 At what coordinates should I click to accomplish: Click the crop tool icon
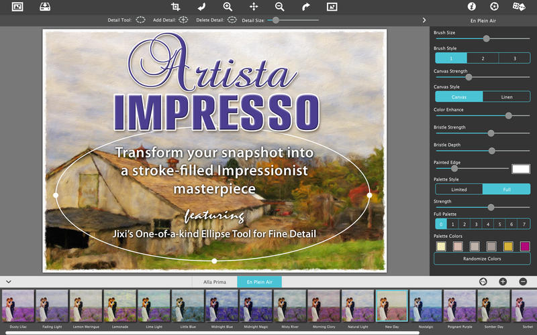pos(176,7)
